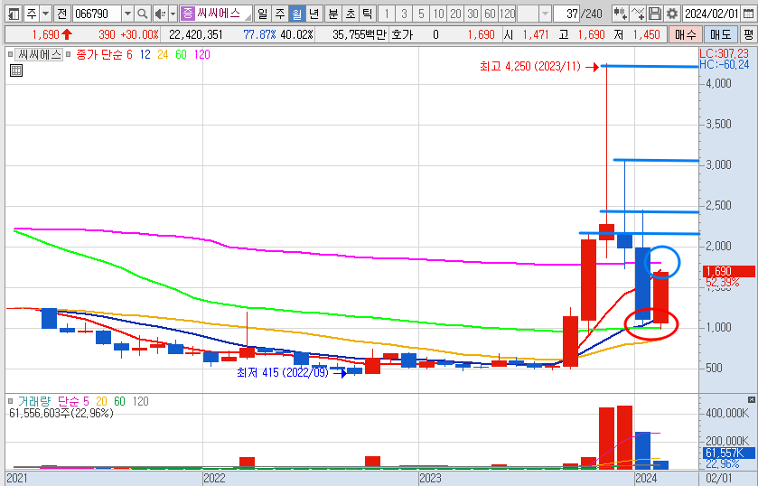Click the data table grid icon

pyautogui.click(x=16, y=70)
